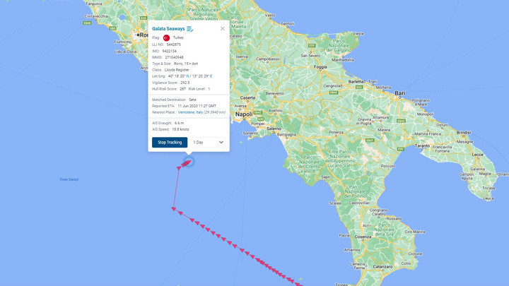Close the Galata Seaways info popup
Viewport: 509px width, 286px height.
click(x=223, y=28)
